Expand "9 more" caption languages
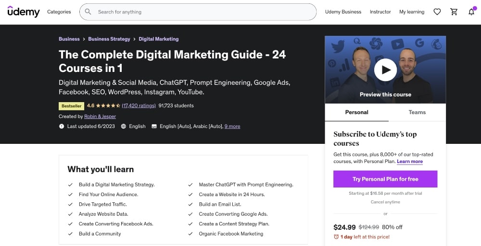The width and height of the screenshot is (481, 246). coord(232,127)
